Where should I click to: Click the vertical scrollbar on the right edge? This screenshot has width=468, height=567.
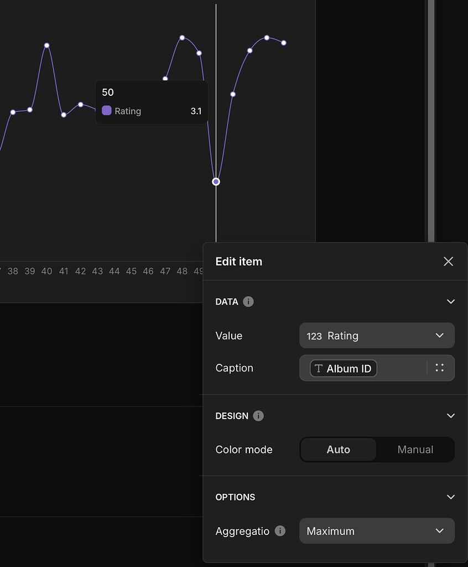point(430,122)
